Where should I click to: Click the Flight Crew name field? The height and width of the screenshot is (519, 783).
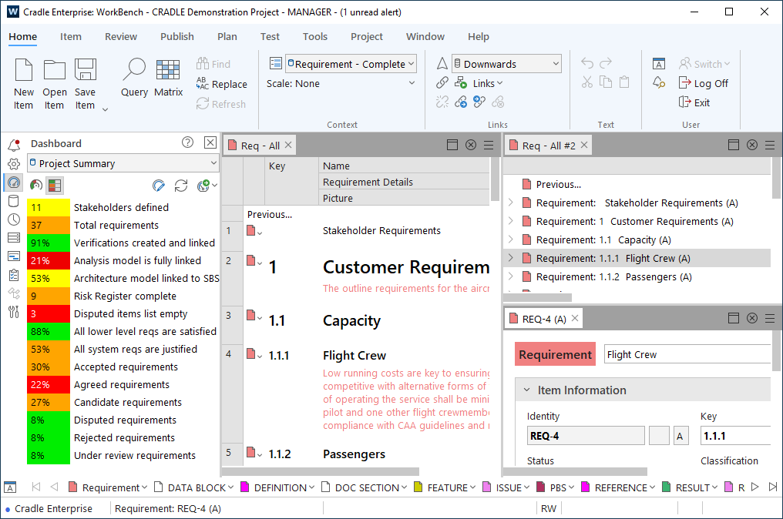click(x=687, y=354)
